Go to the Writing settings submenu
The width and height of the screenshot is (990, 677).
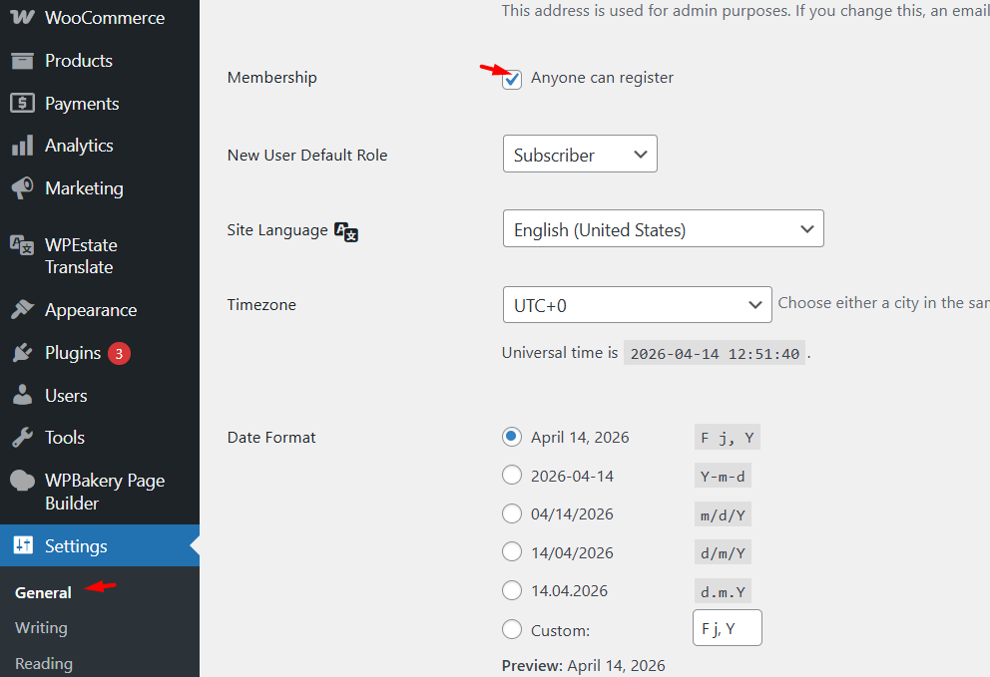click(x=41, y=628)
